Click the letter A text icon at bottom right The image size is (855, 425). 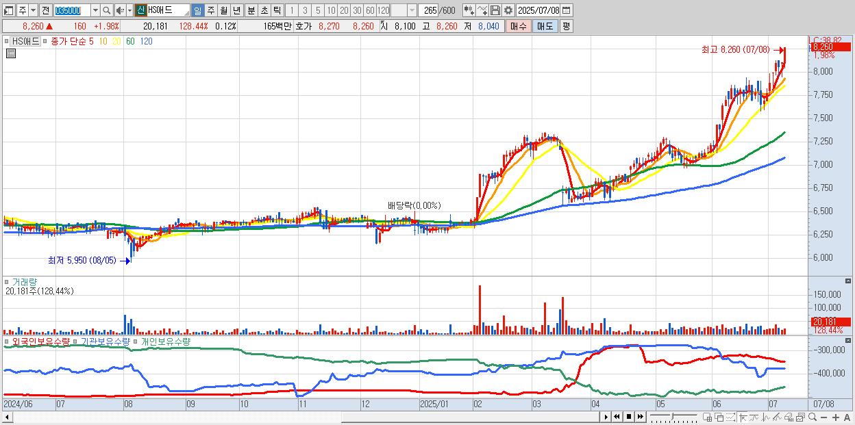click(x=847, y=417)
